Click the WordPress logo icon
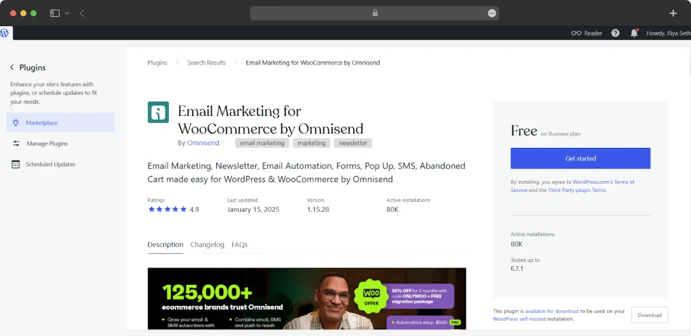 tap(4, 33)
